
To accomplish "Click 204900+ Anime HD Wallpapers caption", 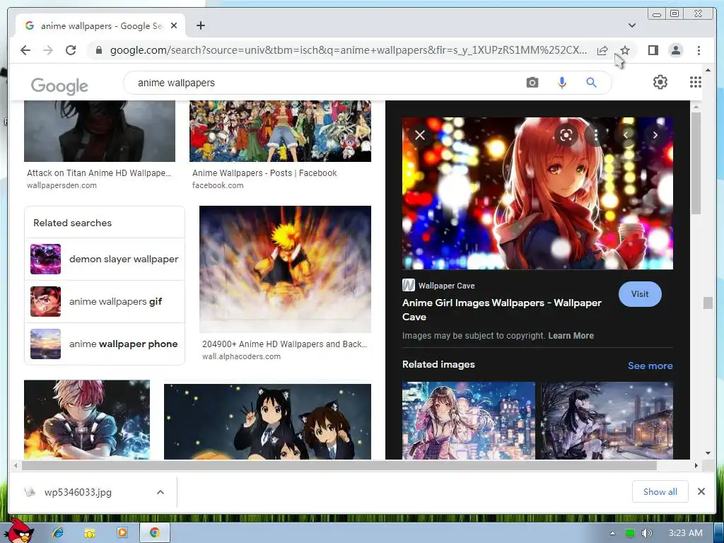I will pyautogui.click(x=284, y=344).
